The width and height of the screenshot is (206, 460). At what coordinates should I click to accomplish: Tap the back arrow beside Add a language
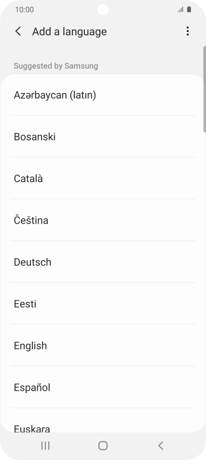coord(18,31)
